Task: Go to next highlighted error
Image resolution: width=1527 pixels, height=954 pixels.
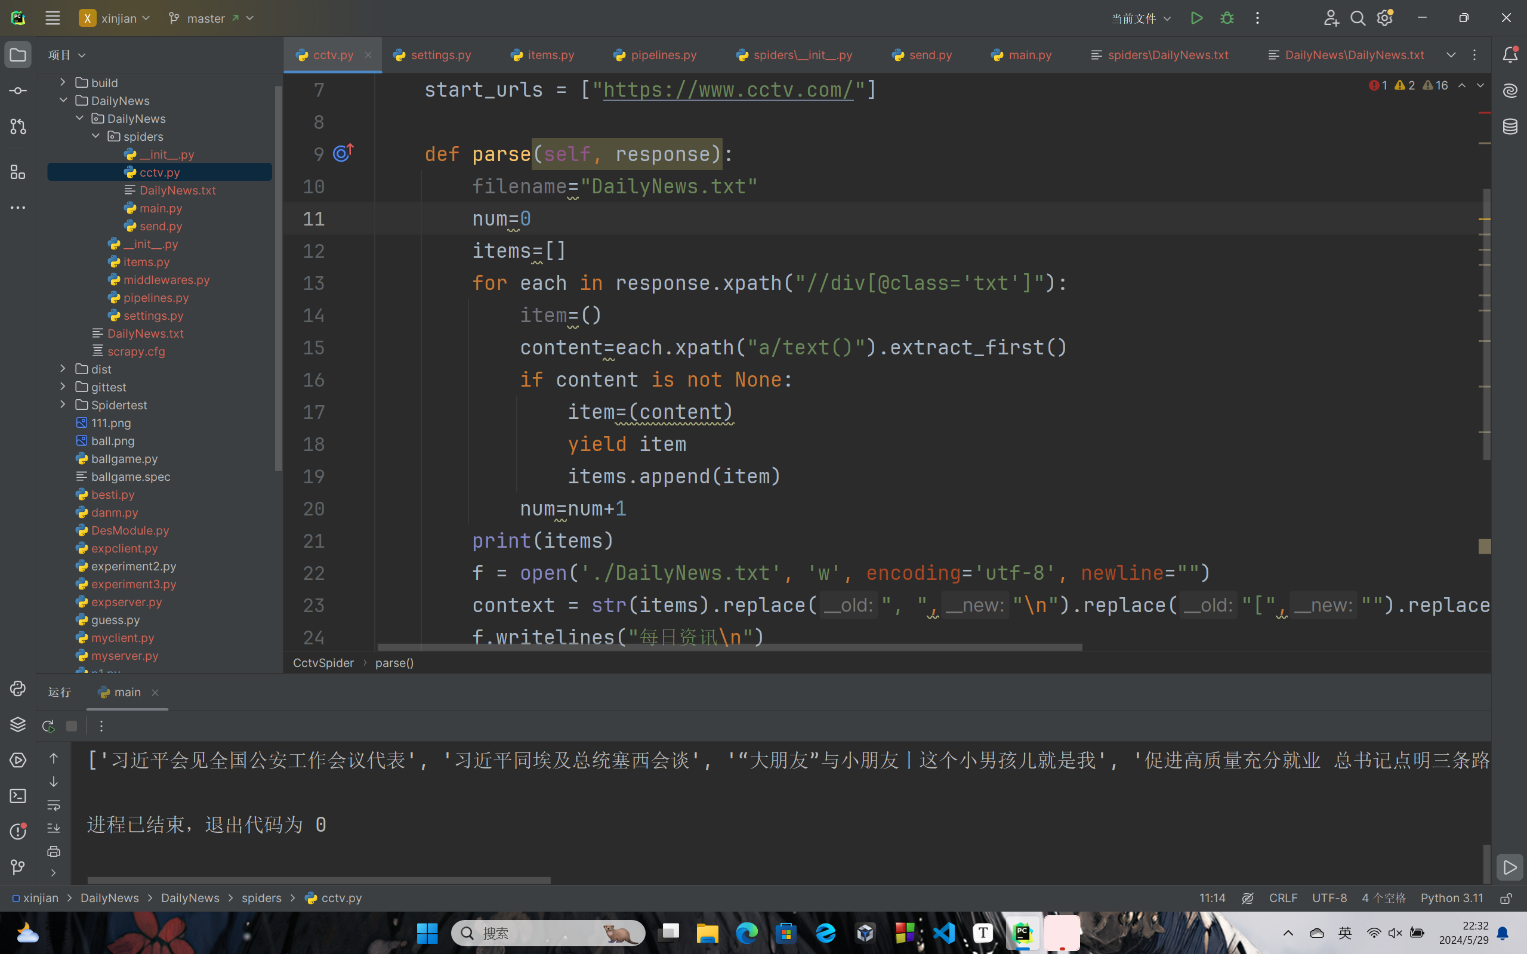Action: [x=1480, y=85]
